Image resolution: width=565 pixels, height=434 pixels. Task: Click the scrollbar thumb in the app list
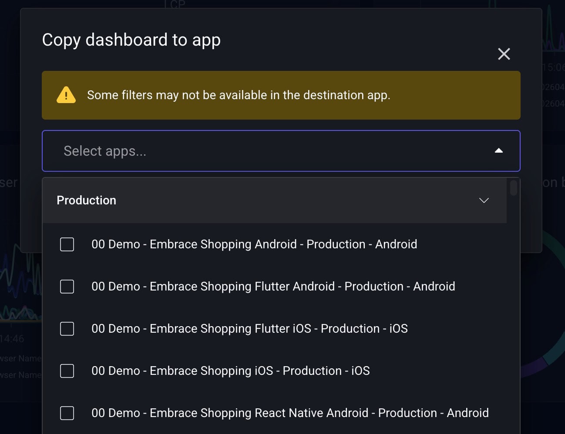(x=513, y=188)
